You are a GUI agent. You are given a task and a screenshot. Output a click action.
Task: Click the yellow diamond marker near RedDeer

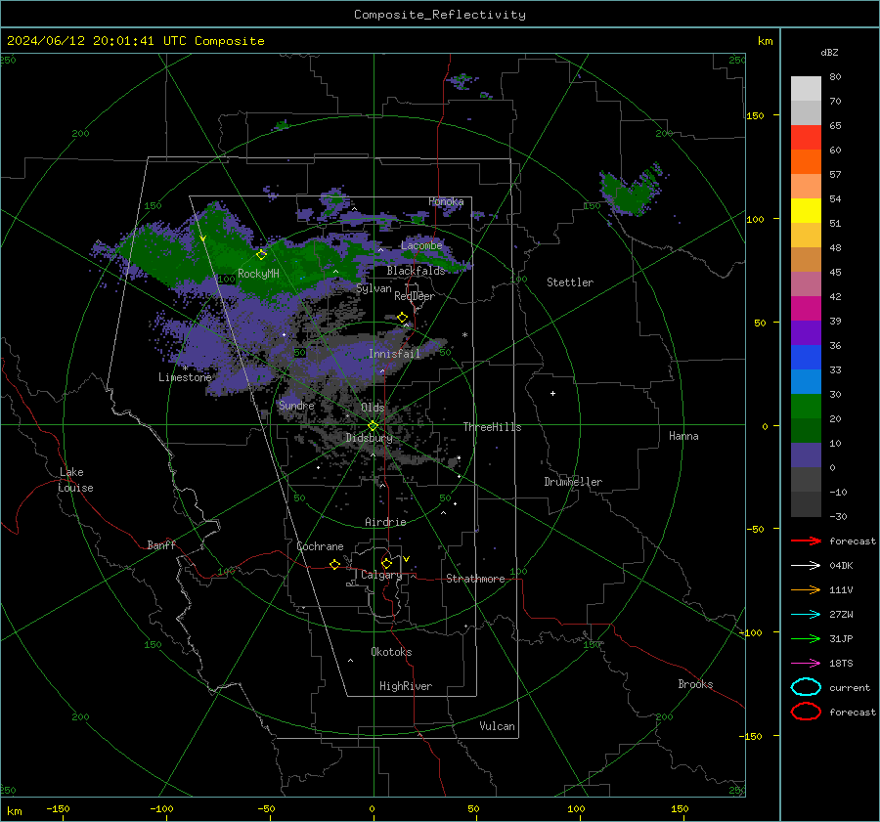click(x=402, y=318)
